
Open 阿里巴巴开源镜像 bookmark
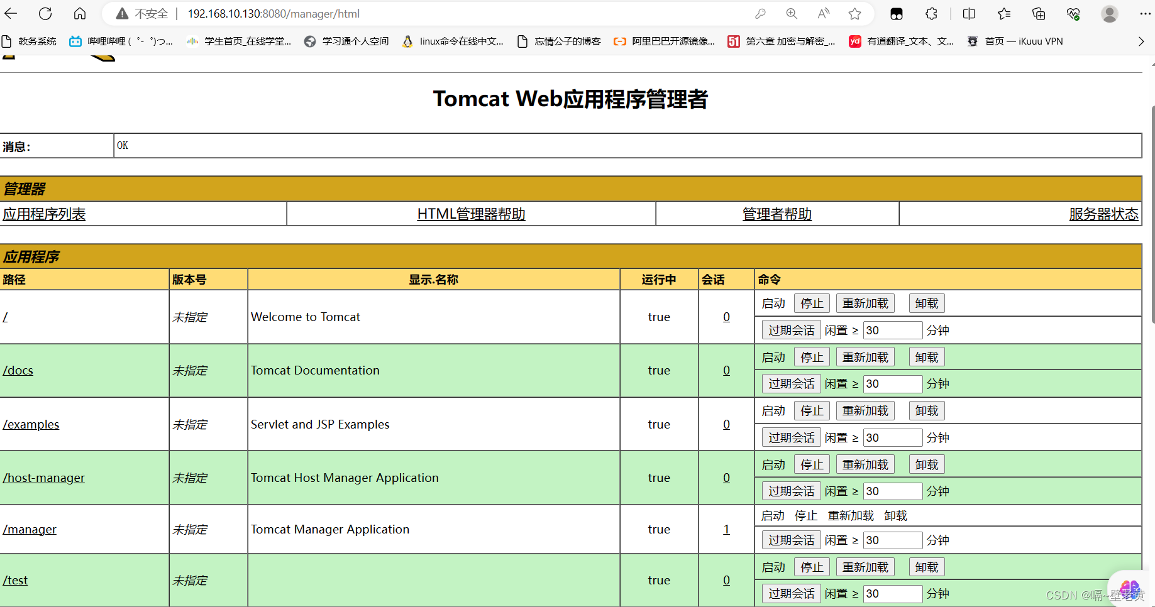(665, 41)
